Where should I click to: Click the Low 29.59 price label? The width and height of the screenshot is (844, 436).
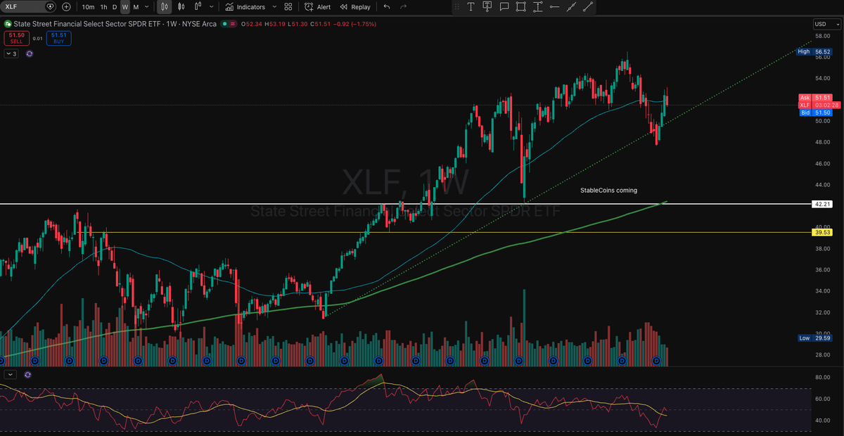[x=814, y=338]
